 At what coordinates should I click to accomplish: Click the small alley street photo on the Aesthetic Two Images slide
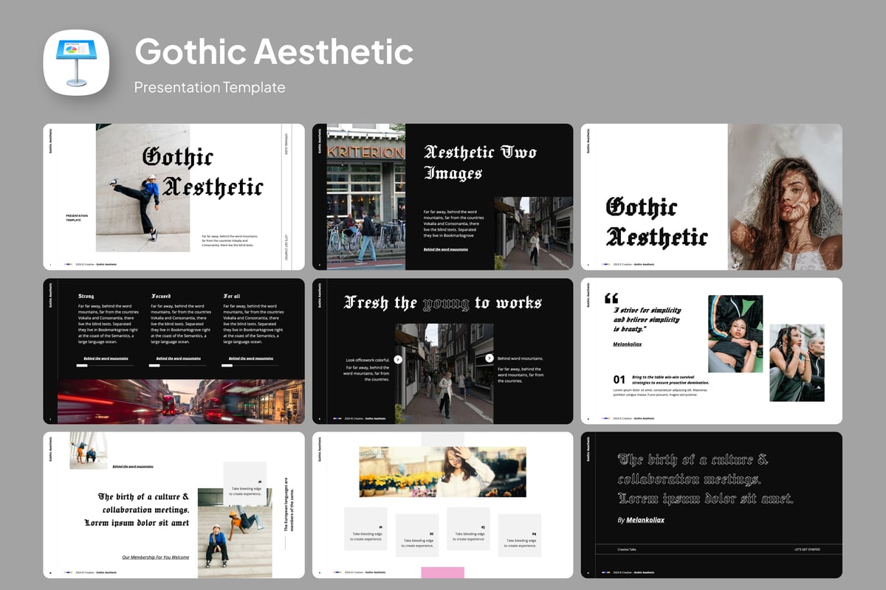coord(534,232)
